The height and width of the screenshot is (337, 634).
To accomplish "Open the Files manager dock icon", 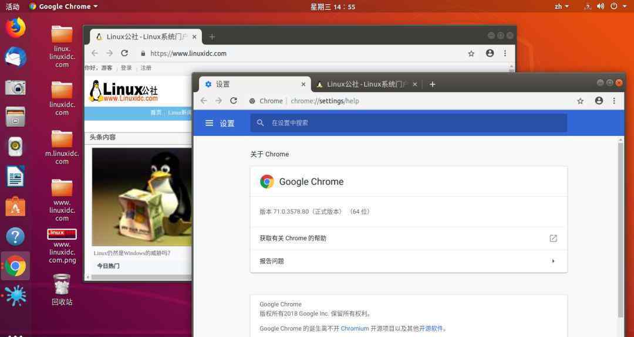I will (15, 117).
